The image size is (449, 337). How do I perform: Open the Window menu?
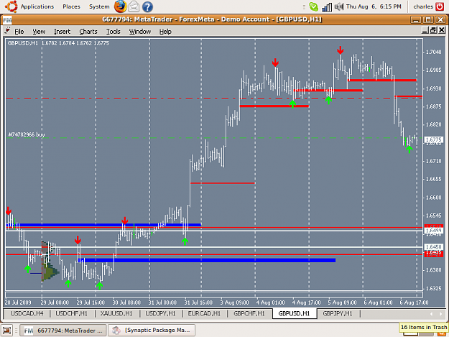pyautogui.click(x=140, y=32)
